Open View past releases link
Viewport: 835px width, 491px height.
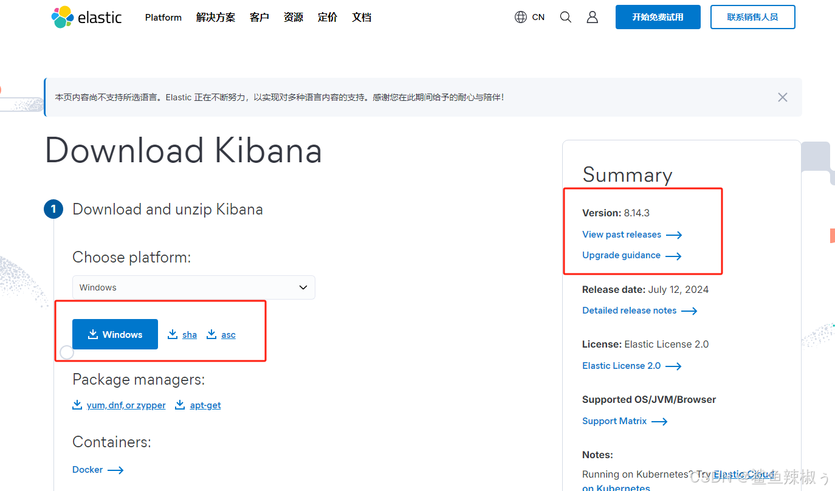click(x=632, y=235)
